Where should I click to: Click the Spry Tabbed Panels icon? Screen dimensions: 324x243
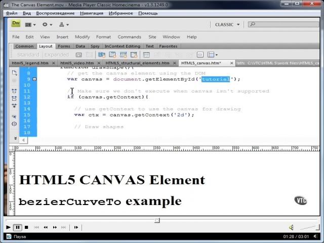click(112, 55)
